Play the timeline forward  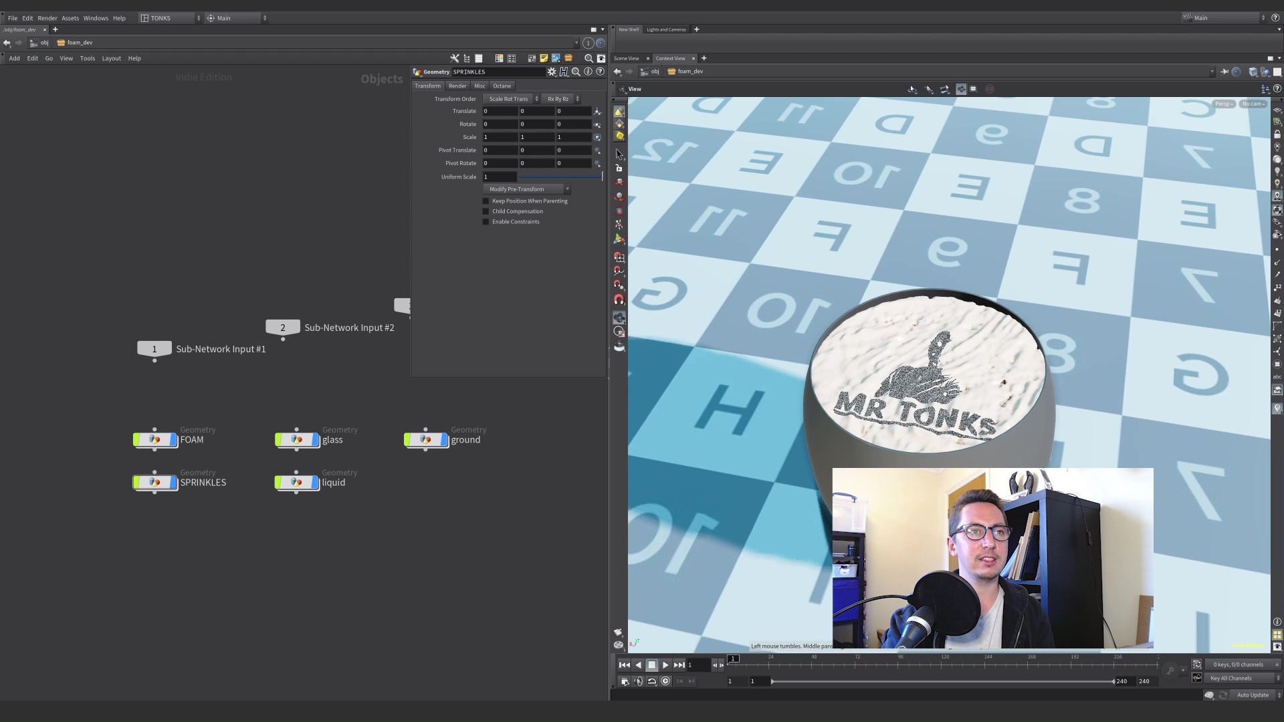pyautogui.click(x=665, y=665)
